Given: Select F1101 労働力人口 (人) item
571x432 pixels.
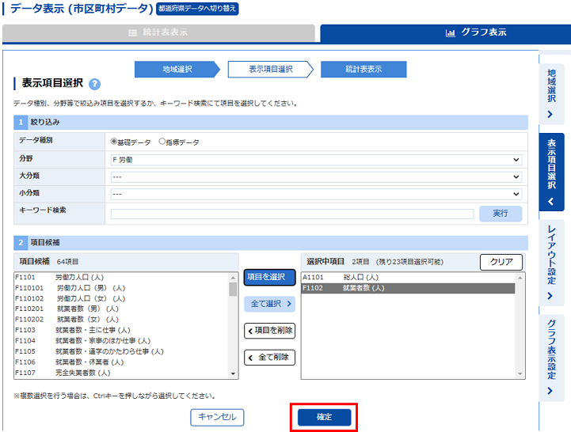Looking at the screenshot, I should (122, 278).
